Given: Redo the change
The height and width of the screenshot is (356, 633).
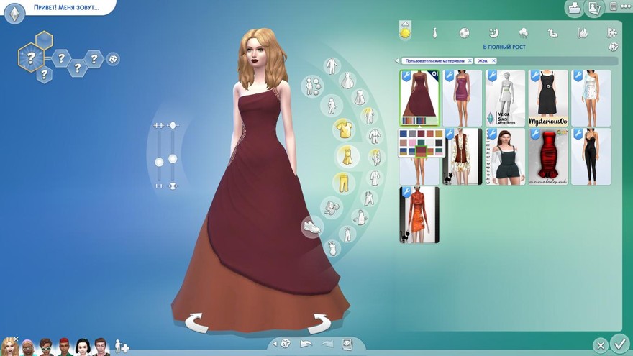Looking at the screenshot, I should pos(327,344).
